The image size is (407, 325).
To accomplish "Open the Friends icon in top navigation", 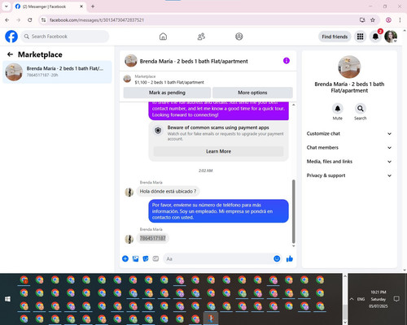I will click(x=201, y=37).
